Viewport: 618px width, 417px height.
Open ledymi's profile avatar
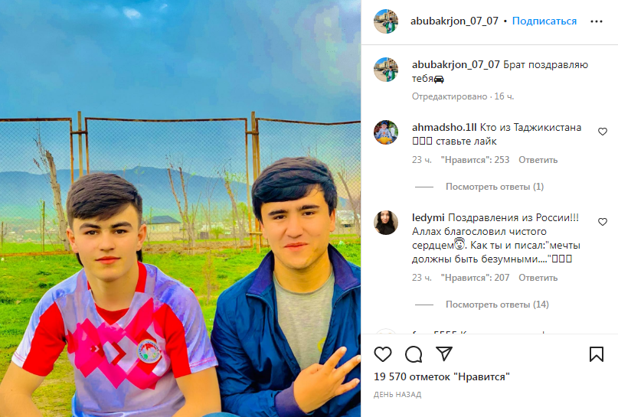click(386, 223)
